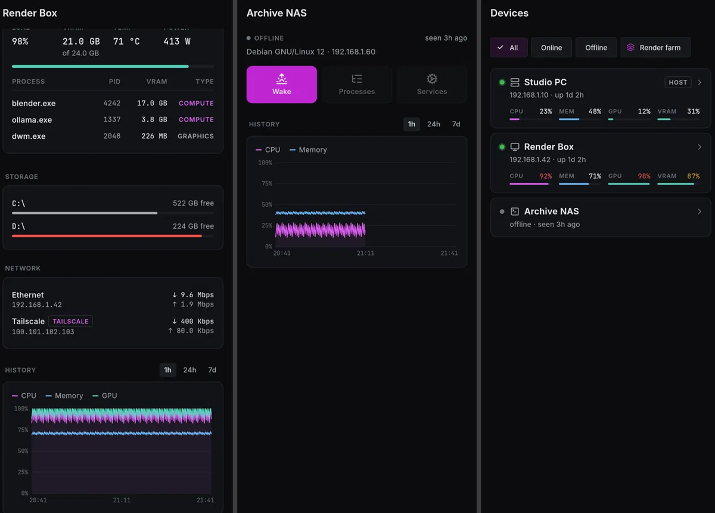Click the Studio PC server icon
The width and height of the screenshot is (715, 513).
pos(515,82)
